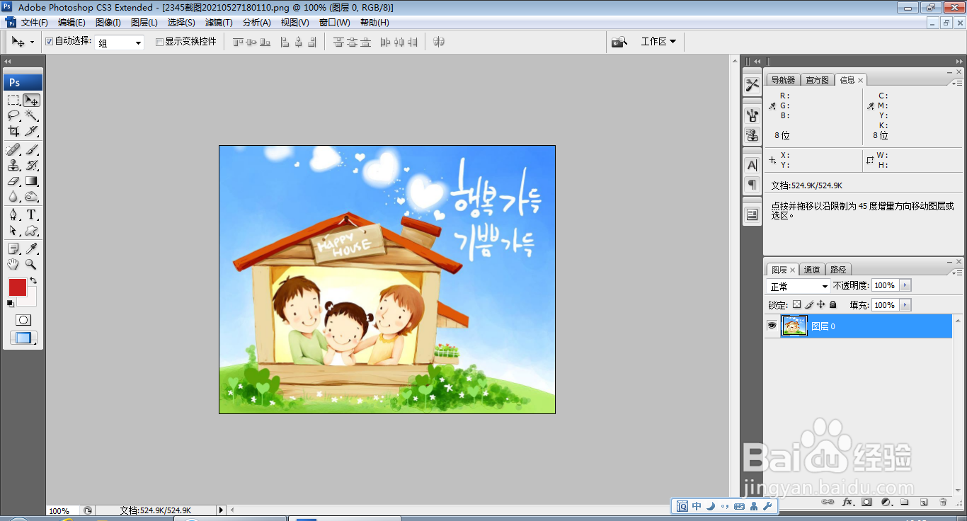Viewport: 967px width, 521px height.
Task: Open the status bar info arrow
Action: [x=221, y=510]
